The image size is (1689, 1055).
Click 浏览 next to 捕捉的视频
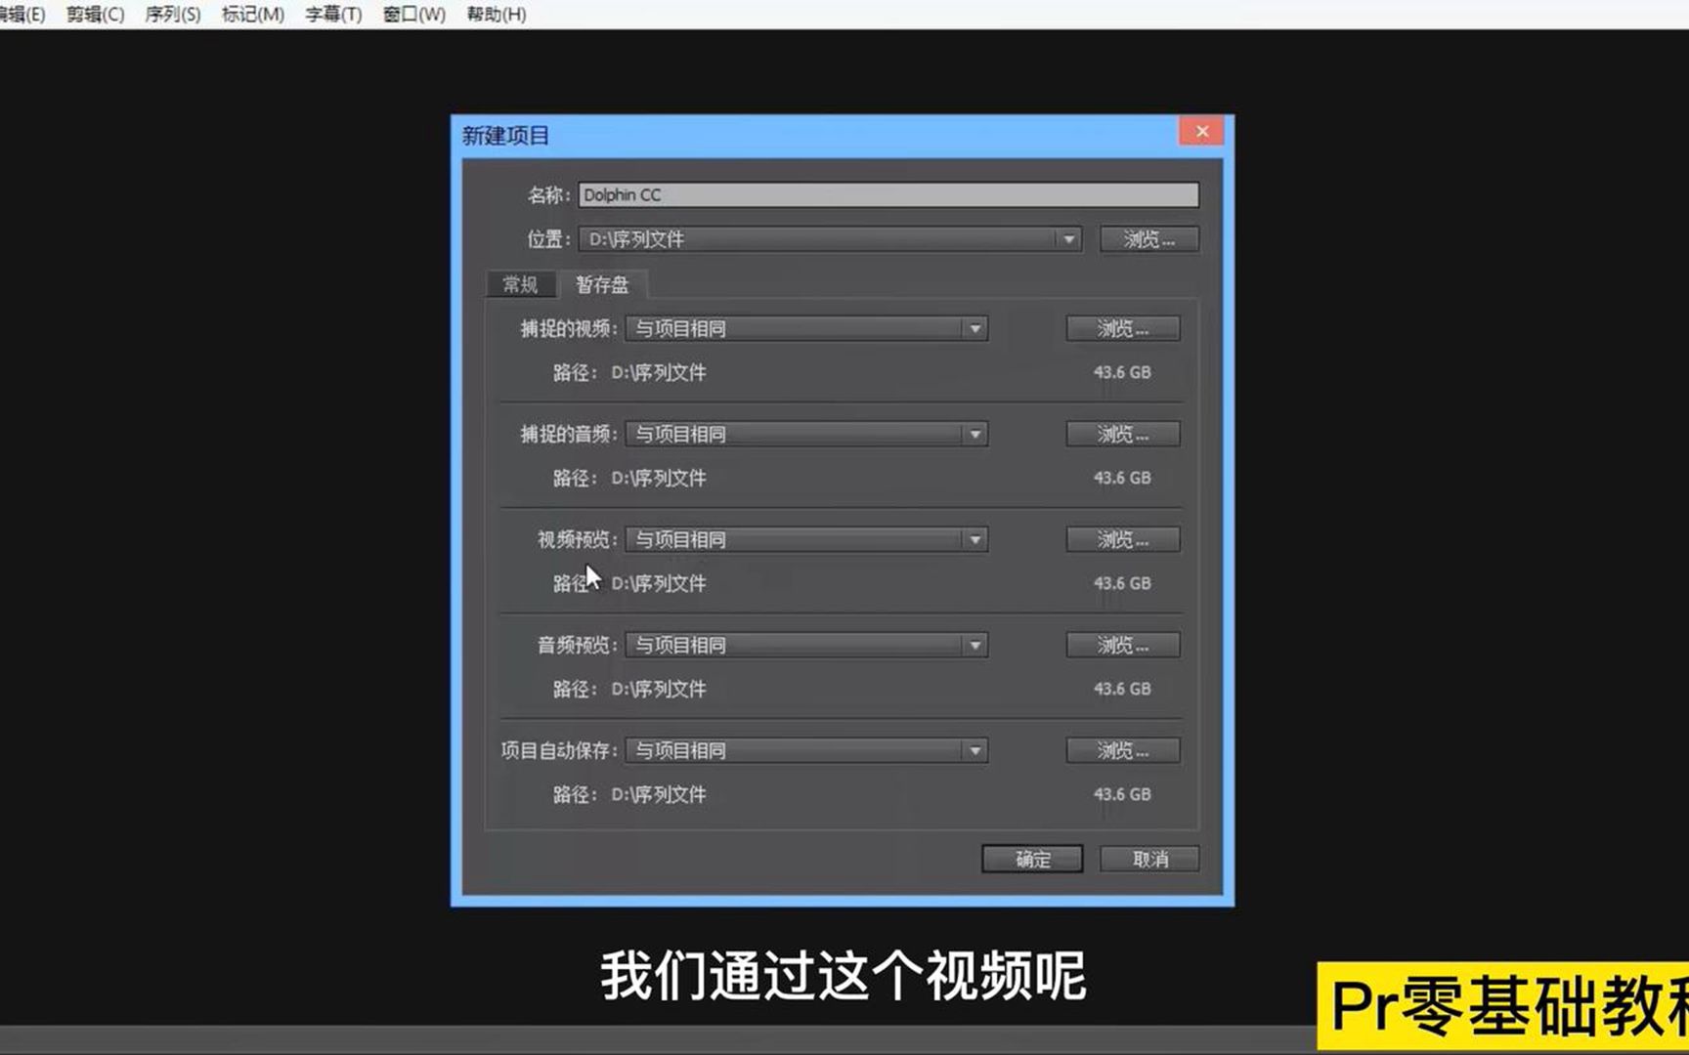[1122, 329]
